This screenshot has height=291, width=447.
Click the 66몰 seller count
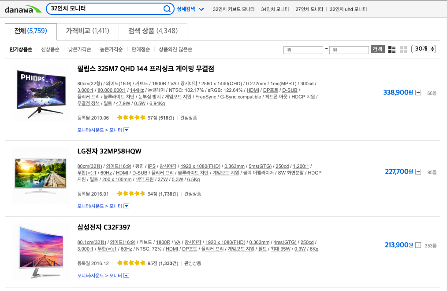point(432,93)
